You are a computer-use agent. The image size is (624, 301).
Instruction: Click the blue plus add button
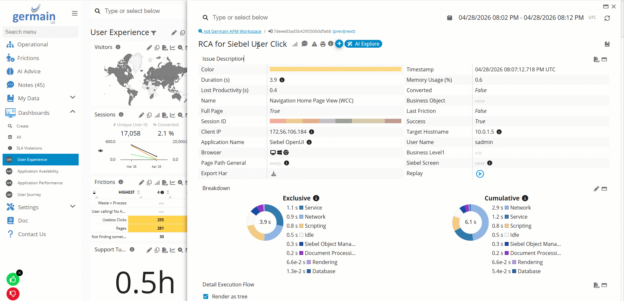[x=339, y=43]
